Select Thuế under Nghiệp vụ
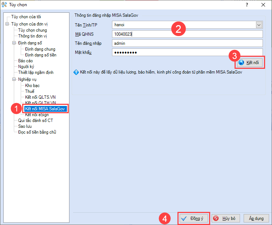This screenshot has height=225, width=272. 30,91
